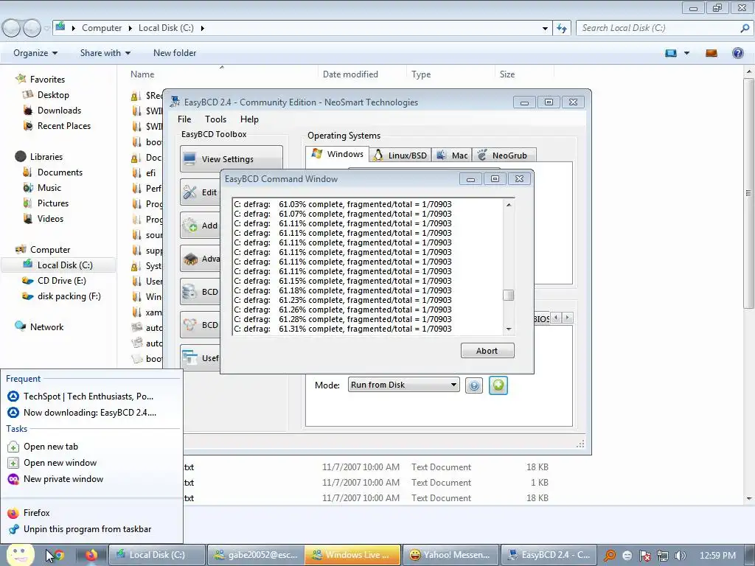755x566 pixels.
Task: Click the refresh button beside the address bar
Action: pos(561,28)
